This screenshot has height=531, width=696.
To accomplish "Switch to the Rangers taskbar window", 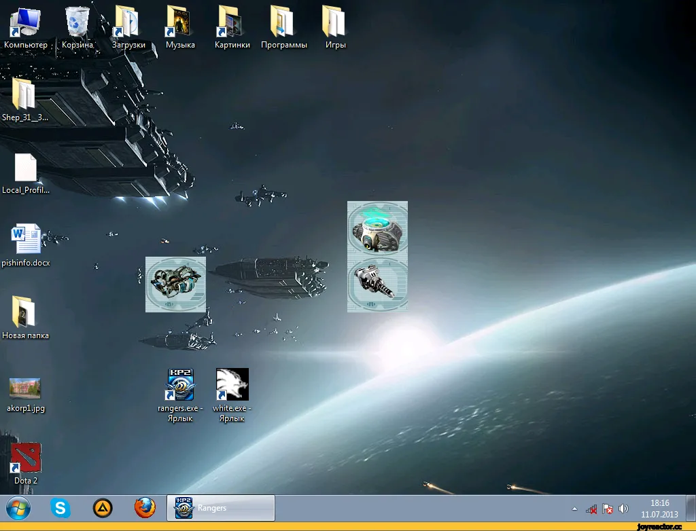I will tap(221, 508).
